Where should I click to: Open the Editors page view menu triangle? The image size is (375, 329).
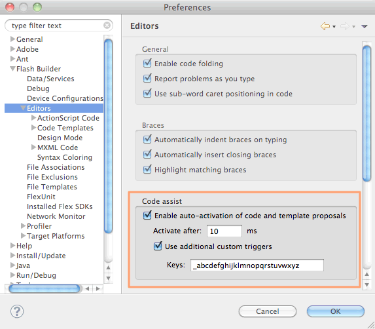point(365,26)
